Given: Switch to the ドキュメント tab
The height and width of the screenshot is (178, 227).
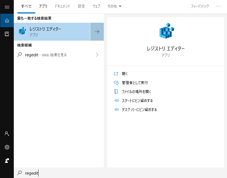Looking at the screenshot, I should coord(62,6).
